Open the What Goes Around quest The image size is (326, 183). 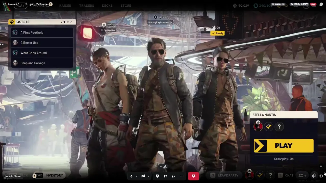42,53
